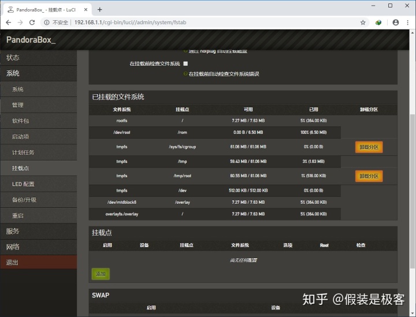Image resolution: width=416 pixels, height=317 pixels.
Task: Click the /tmp/root mount point cell
Action: [x=182, y=176]
